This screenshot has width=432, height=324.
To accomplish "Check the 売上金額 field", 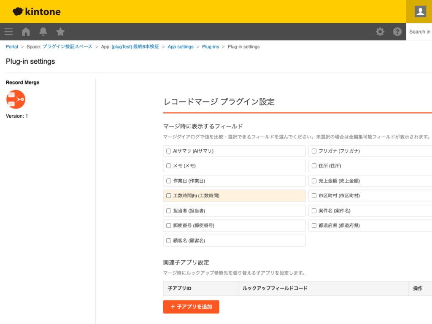I will coord(314,181).
